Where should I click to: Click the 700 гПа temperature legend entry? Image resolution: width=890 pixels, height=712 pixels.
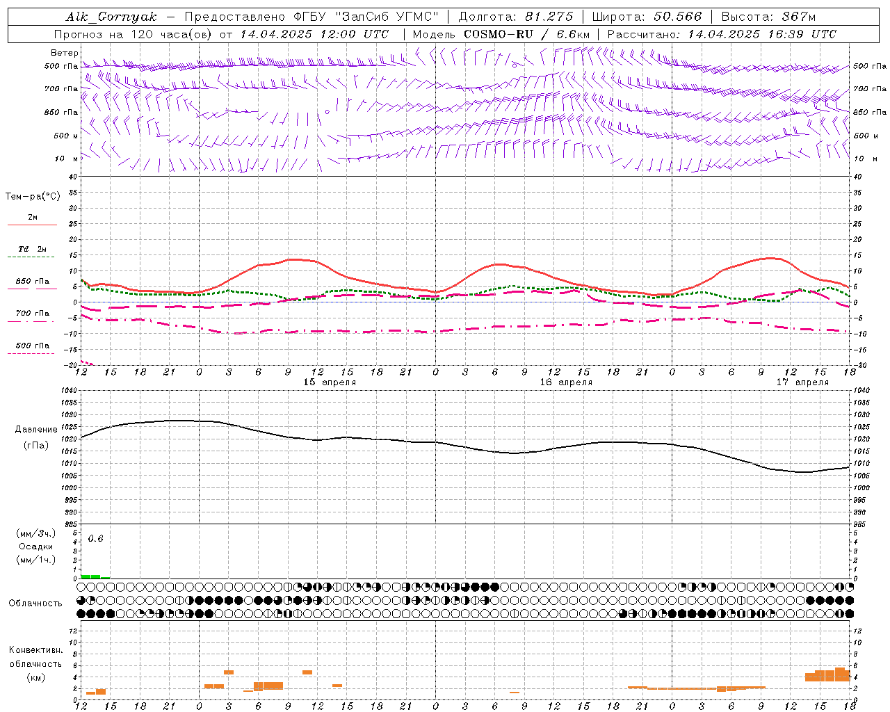click(x=32, y=314)
